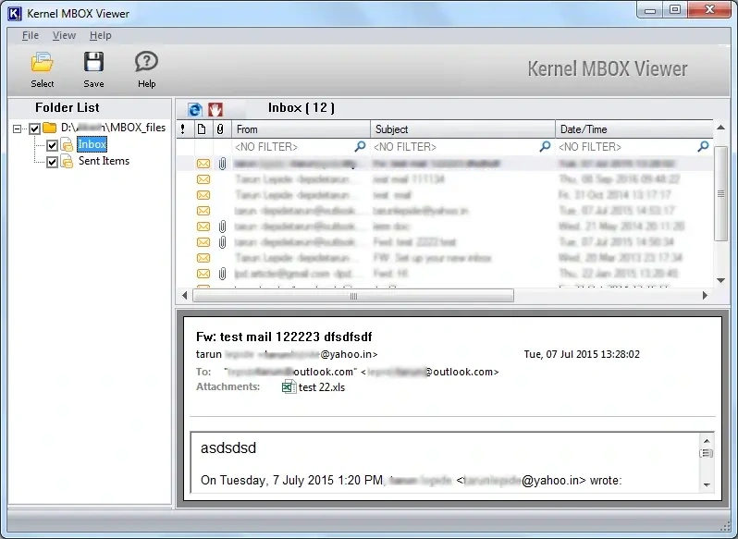Click message body scroll up arrow
Screen dimensions: 738x539
(x=707, y=441)
